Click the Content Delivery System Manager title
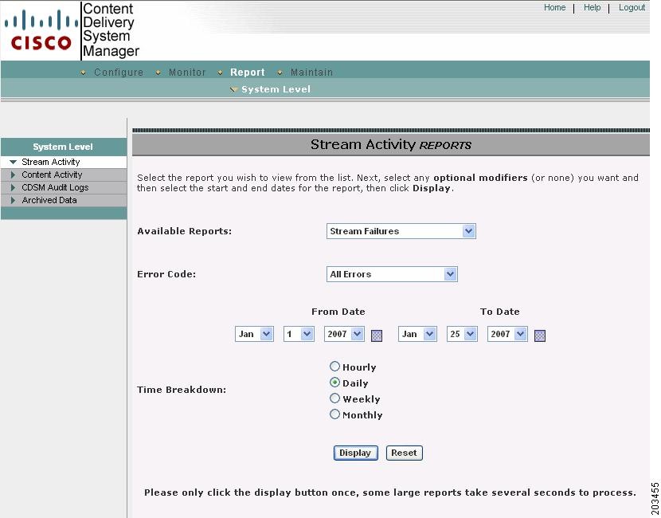 111,29
